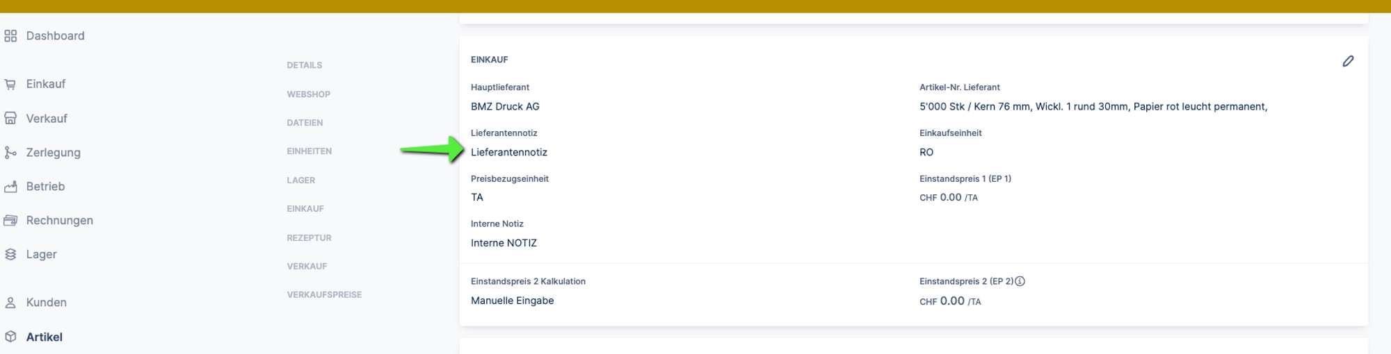Viewport: 1391px width, 354px height.
Task: Jump to the Details section
Action: click(x=304, y=65)
